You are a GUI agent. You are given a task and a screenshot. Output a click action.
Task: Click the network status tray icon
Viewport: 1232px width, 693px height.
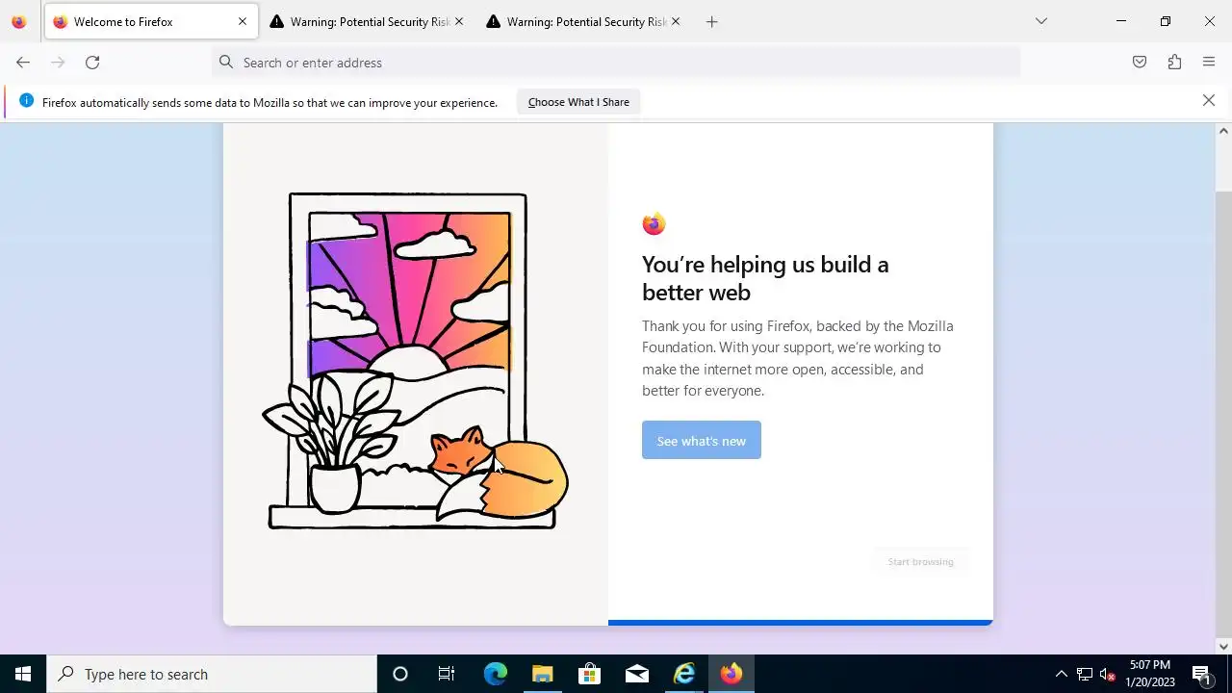click(x=1085, y=674)
